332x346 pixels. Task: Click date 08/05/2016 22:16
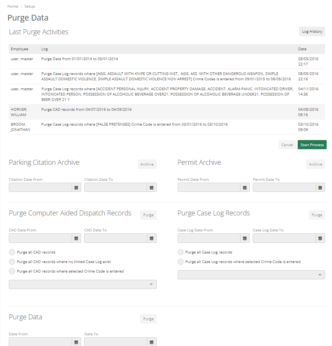tap(308, 77)
